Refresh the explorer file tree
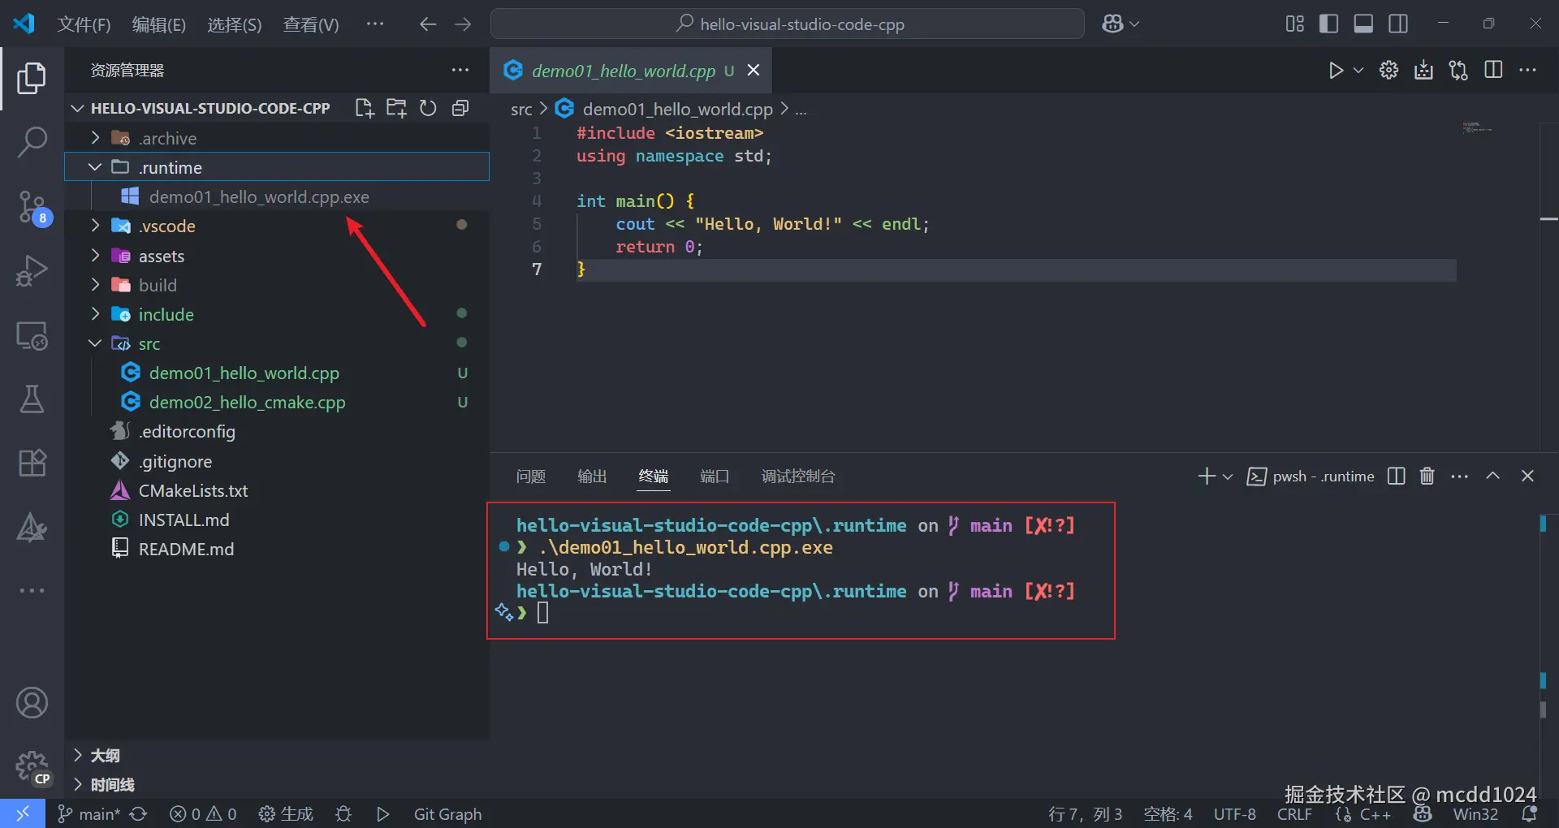 coord(428,108)
